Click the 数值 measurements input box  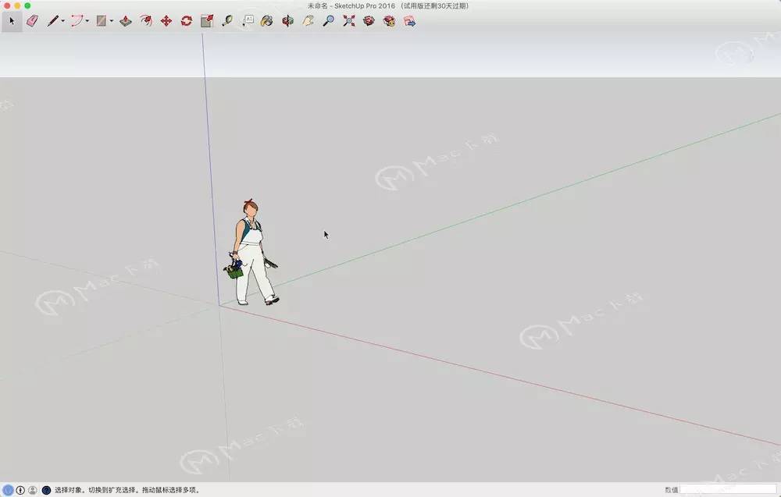[728, 490]
